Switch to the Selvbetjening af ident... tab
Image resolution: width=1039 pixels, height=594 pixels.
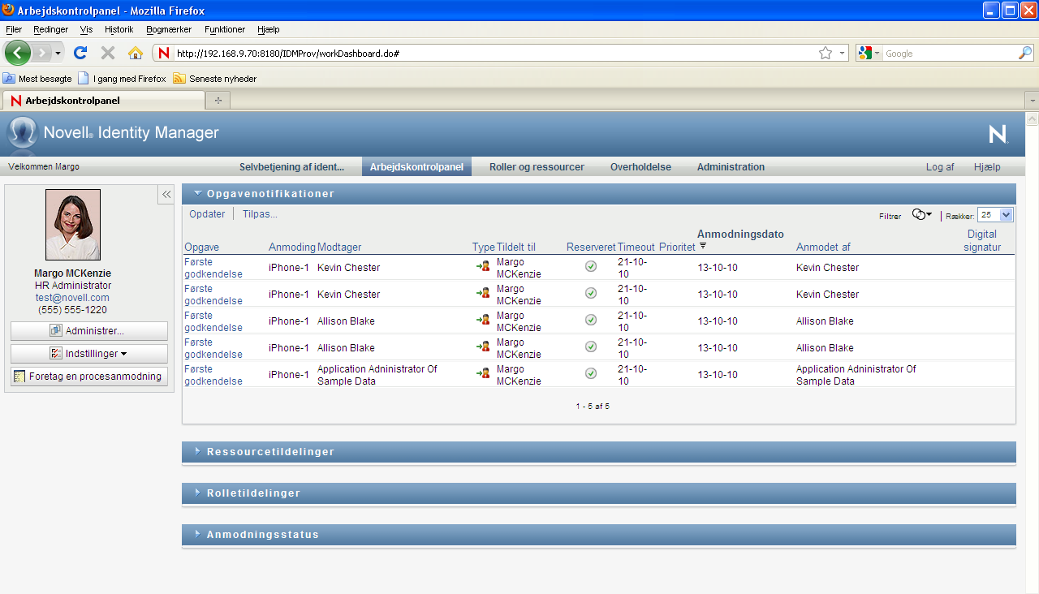(x=291, y=167)
